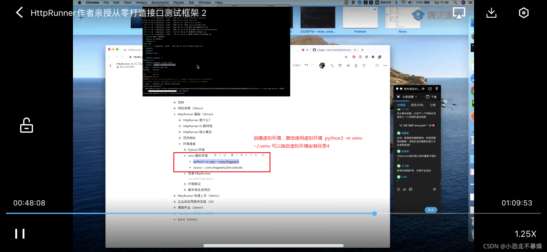This screenshot has width=547, height=252.
Task: Open the 分享屏幕 dropdown
Action: [407, 97]
